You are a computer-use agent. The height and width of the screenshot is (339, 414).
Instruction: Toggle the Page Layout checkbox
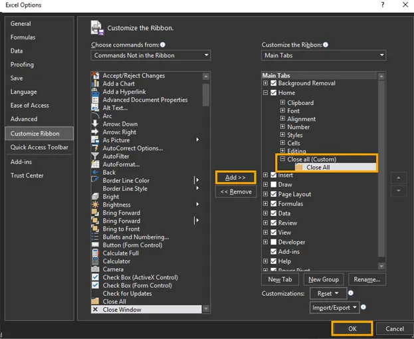(274, 194)
